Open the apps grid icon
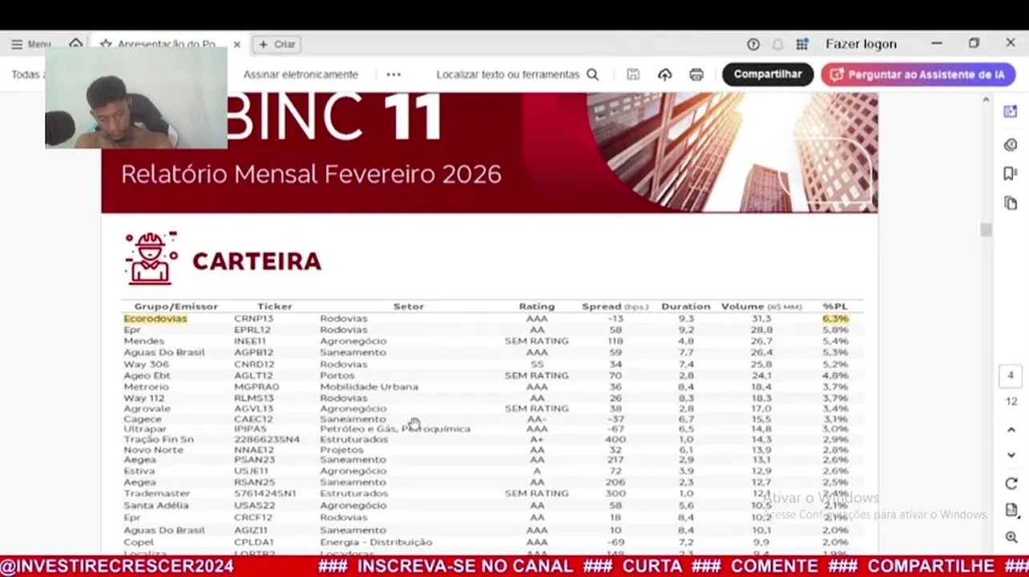The image size is (1029, 577). 801,44
